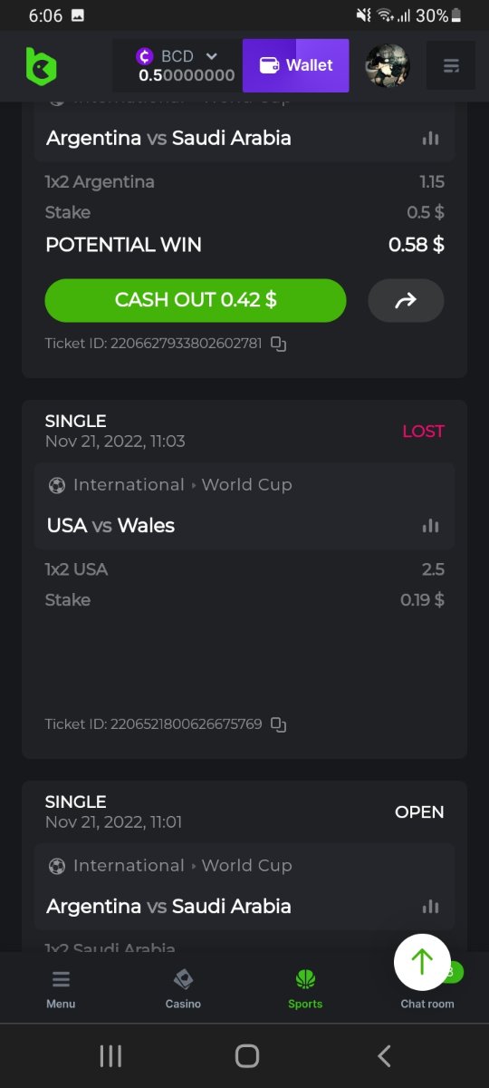Copy ticket ID ending 5769

279,724
